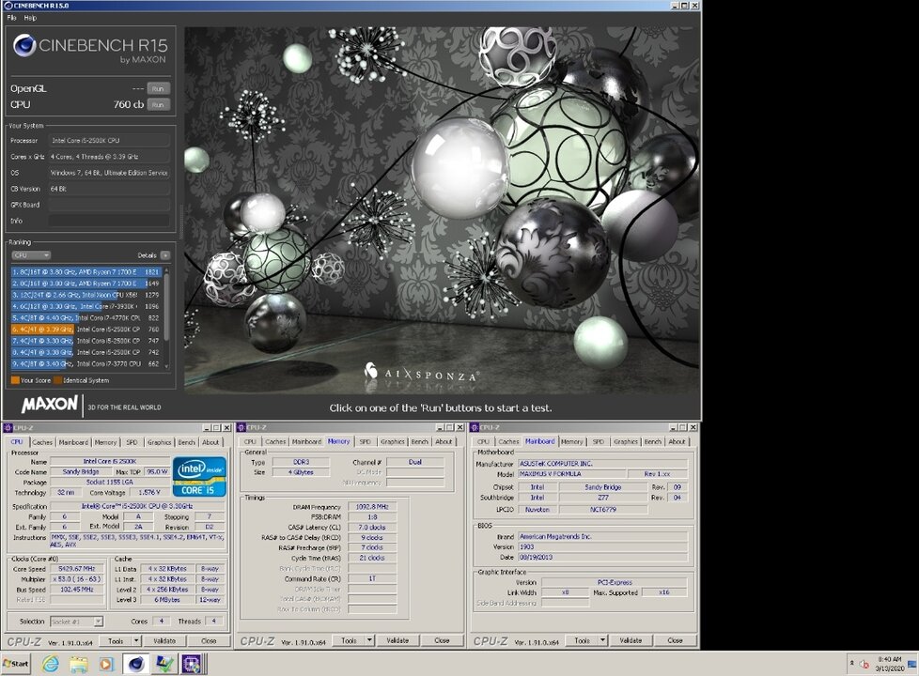Click the LPCIO value NCT6779

(x=603, y=510)
